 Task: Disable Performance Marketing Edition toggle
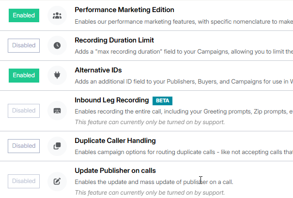click(24, 15)
